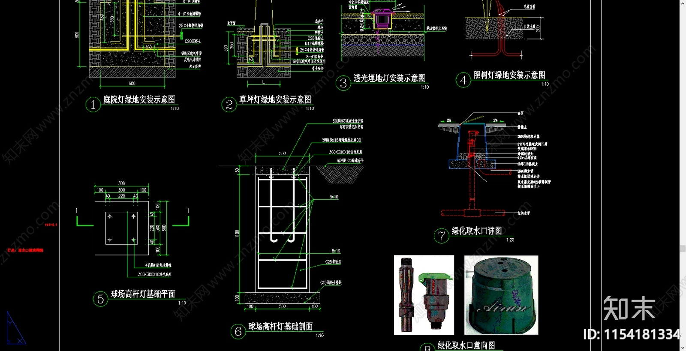Select the title text 球场高杆灯基础剖面
The width and height of the screenshot is (686, 351).
pos(280,327)
